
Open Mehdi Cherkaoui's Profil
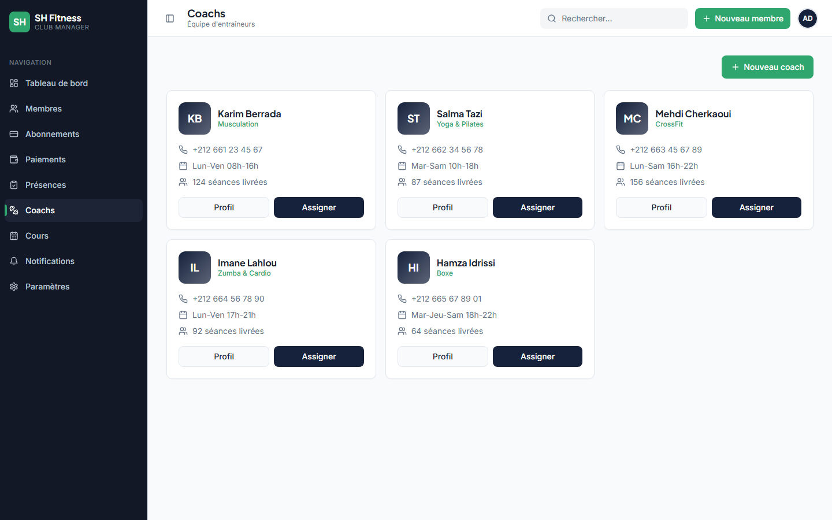662,207
